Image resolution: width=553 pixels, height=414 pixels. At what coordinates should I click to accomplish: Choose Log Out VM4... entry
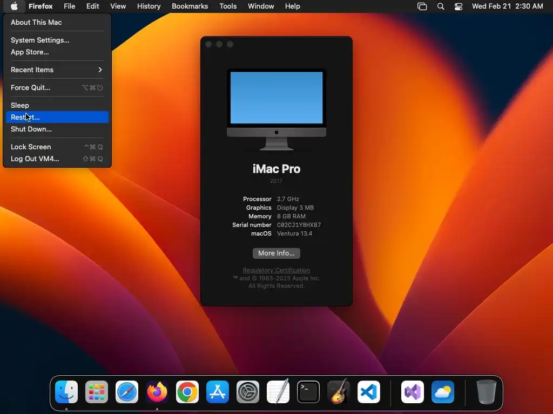[x=57, y=159]
